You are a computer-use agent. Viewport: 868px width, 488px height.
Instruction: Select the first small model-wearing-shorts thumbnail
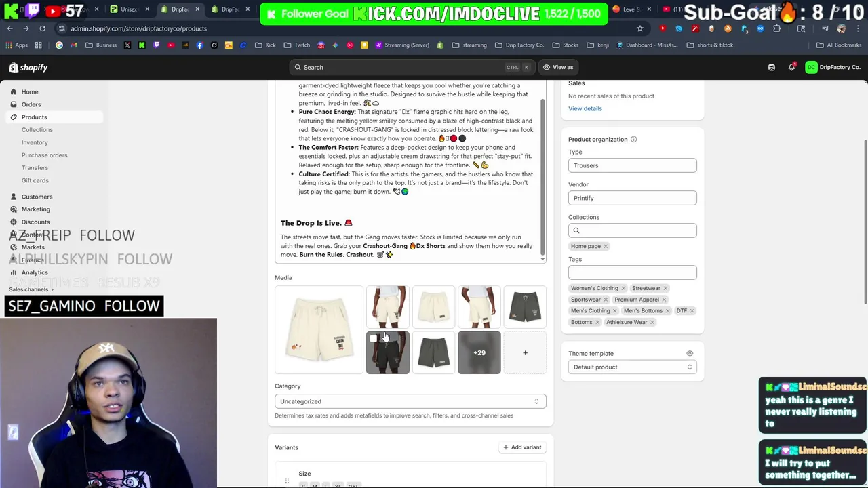(388, 307)
